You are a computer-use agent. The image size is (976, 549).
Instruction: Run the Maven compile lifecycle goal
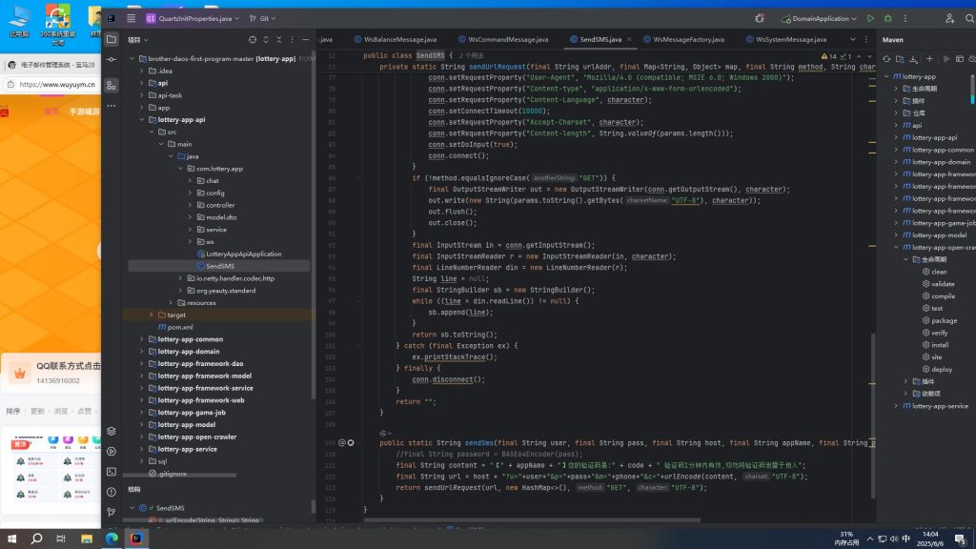943,296
